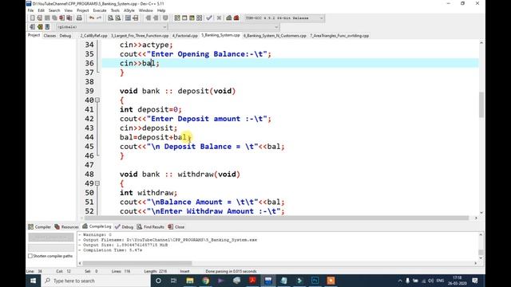The width and height of the screenshot is (511, 287).
Task: Collapse the code fold at line 49
Action: coord(97,183)
